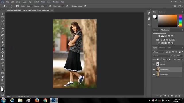Select the Pen tool
Screen dimensions: 184x103
tap(3, 63)
